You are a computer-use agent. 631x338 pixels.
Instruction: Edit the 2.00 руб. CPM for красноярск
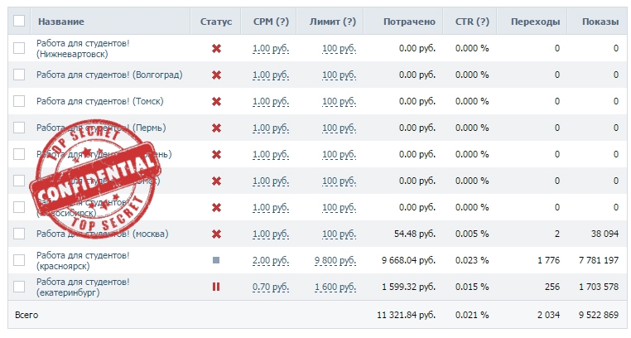click(271, 260)
